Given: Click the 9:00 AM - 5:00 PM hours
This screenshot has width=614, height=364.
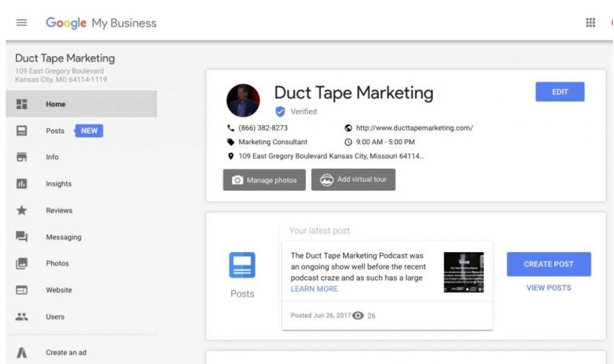Looking at the screenshot, I should [386, 142].
